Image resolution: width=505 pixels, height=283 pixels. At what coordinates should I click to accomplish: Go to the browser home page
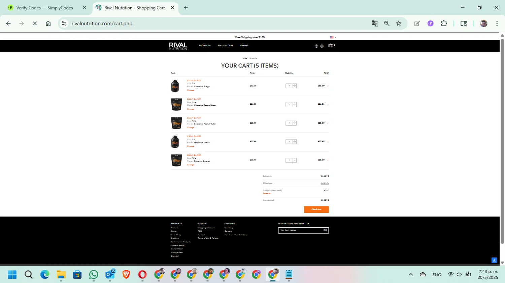click(48, 23)
